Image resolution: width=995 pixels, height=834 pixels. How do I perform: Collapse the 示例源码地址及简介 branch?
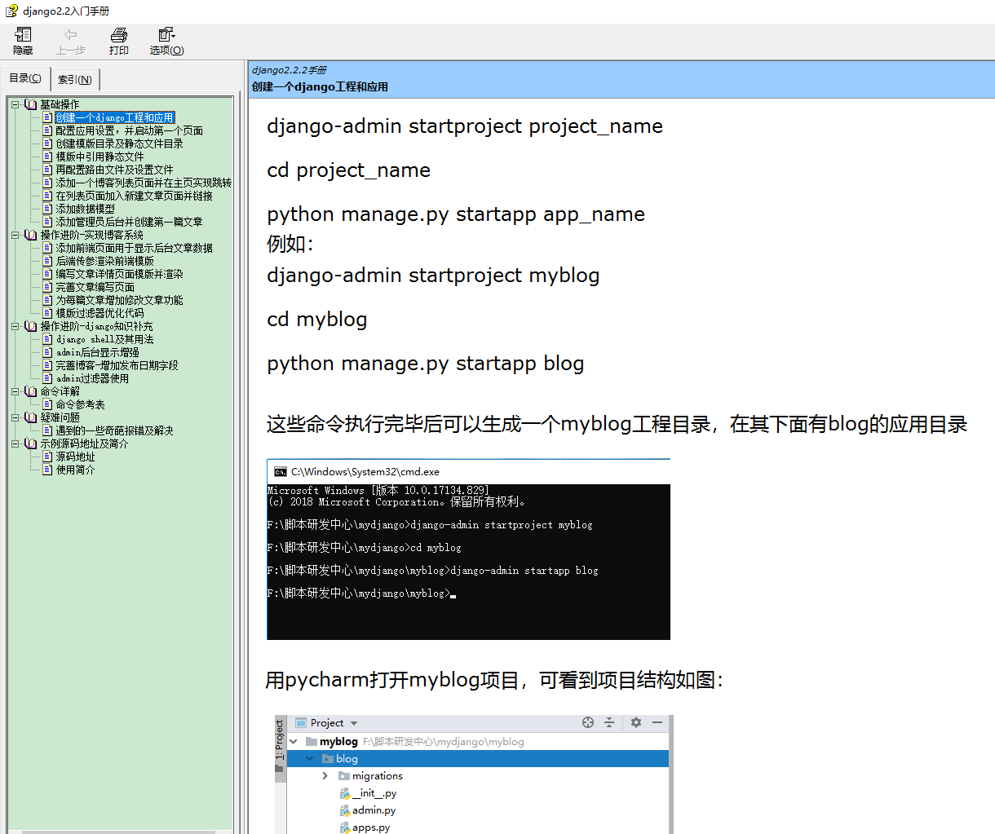point(14,443)
